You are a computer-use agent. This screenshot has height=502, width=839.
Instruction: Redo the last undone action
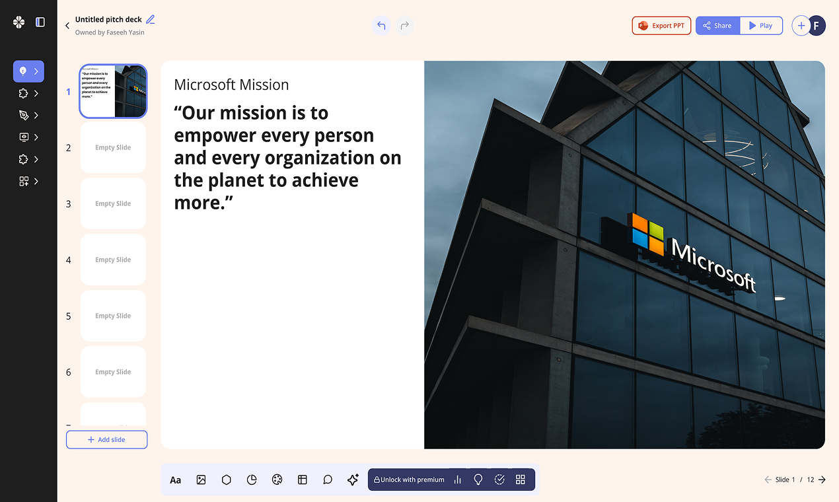(405, 26)
